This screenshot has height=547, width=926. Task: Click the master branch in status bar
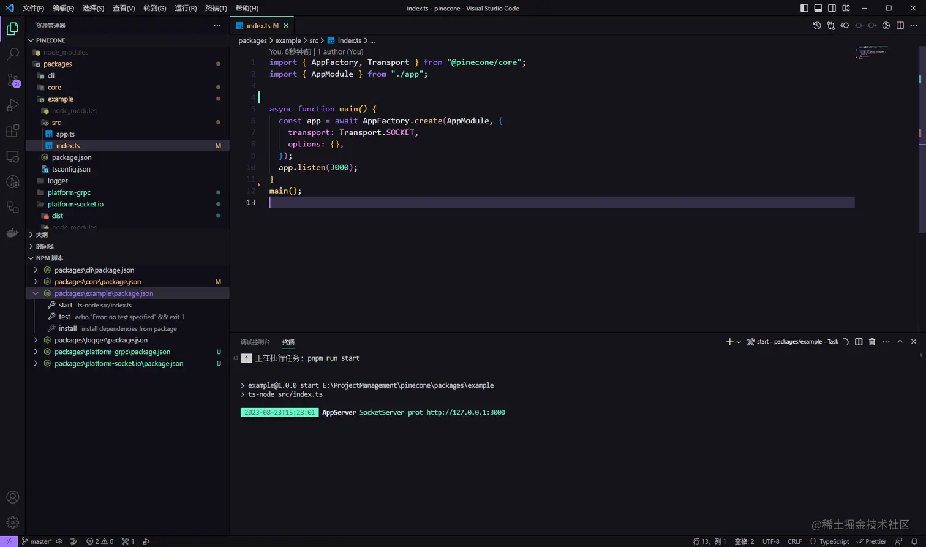(x=37, y=541)
